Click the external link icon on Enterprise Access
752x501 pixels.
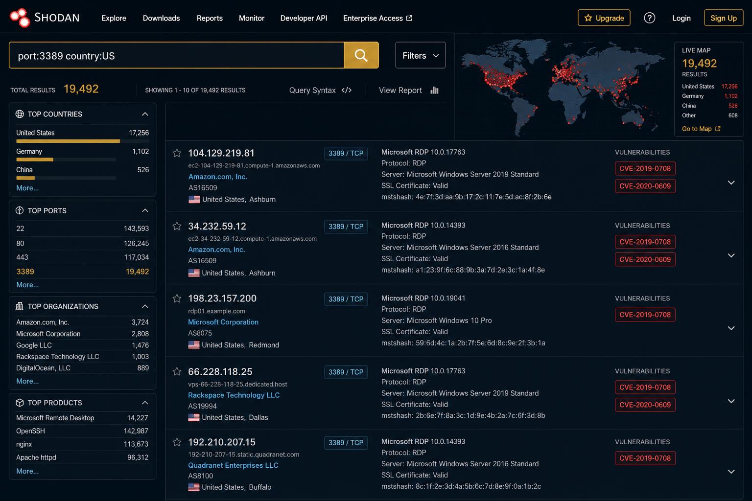409,18
